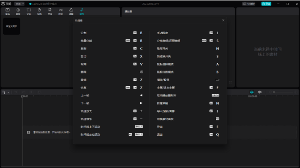Click the spacebar icon in 播放/暂停 row
The height and width of the screenshot is (168, 300).
tap(217, 80)
